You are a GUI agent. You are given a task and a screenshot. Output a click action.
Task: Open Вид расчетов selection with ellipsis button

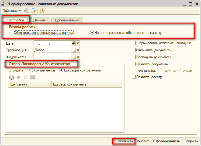73,57
